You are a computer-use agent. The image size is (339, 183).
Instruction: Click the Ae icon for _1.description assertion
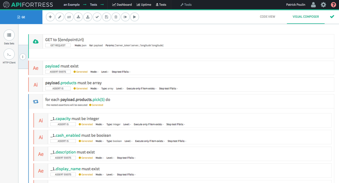[x=41, y=154]
